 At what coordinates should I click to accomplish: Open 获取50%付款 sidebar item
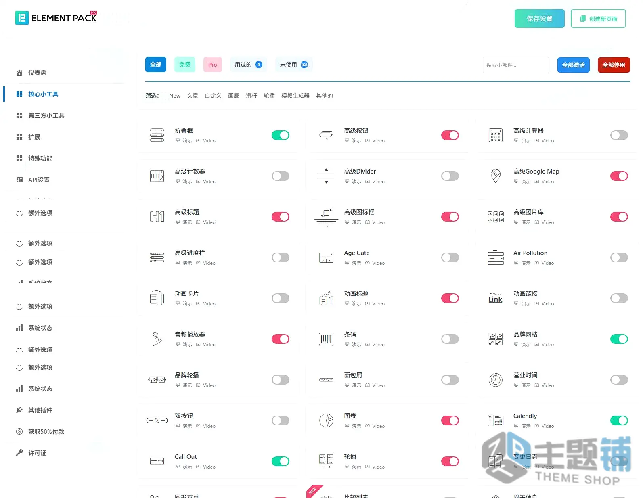tap(46, 431)
